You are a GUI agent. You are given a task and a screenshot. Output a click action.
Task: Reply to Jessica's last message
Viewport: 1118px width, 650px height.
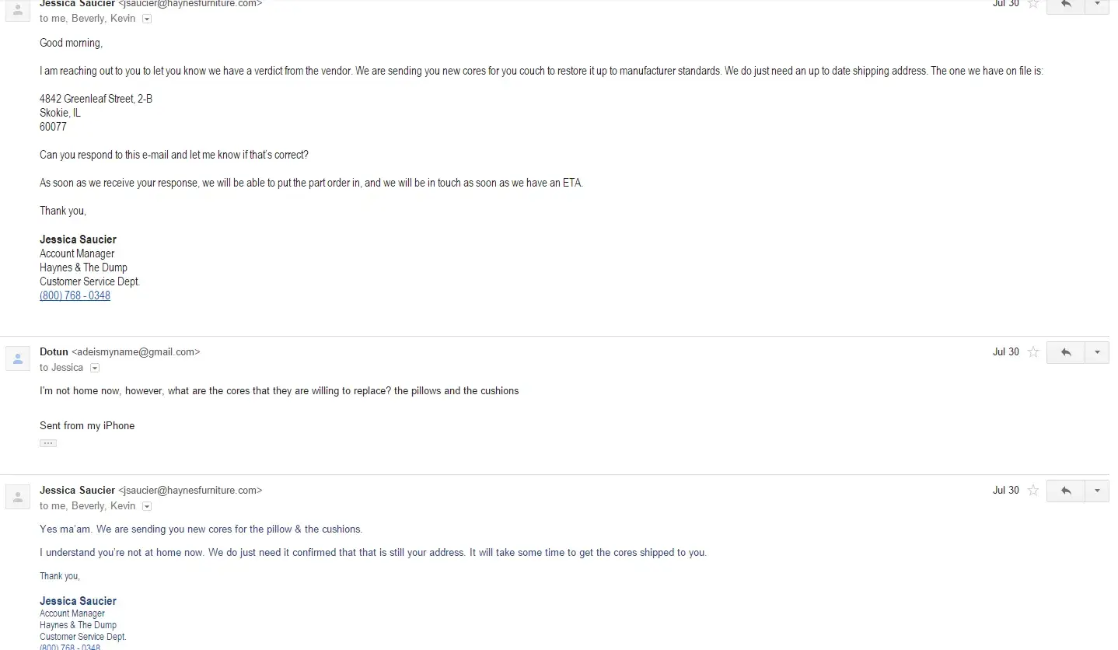tap(1065, 491)
